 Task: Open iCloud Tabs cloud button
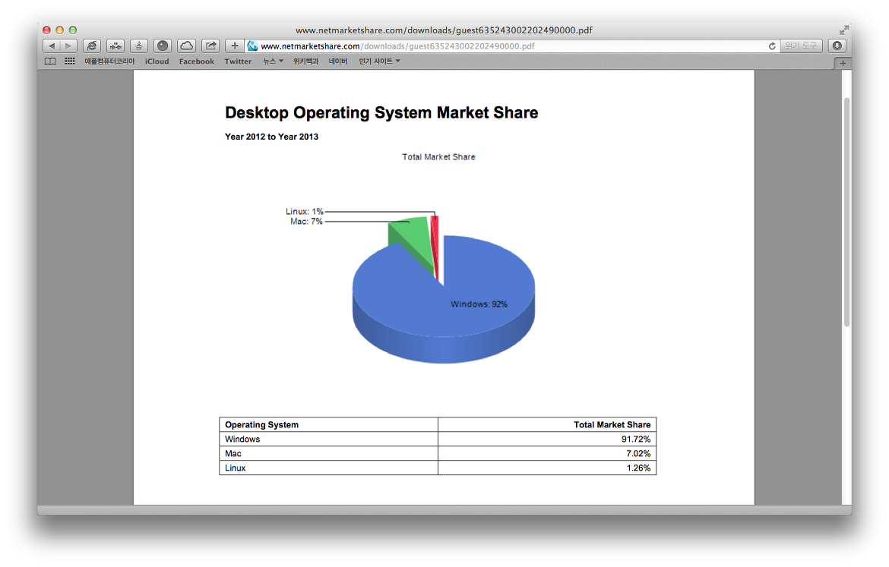186,46
